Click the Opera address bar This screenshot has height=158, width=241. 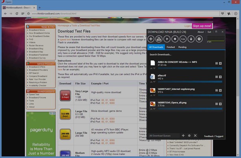tap(122, 13)
